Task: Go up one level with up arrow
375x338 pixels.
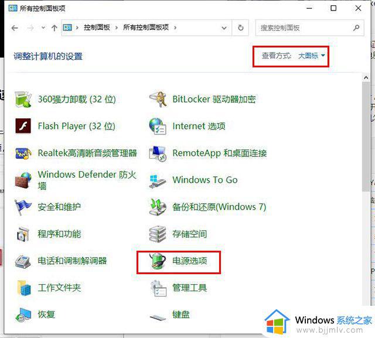Action: coord(54,28)
